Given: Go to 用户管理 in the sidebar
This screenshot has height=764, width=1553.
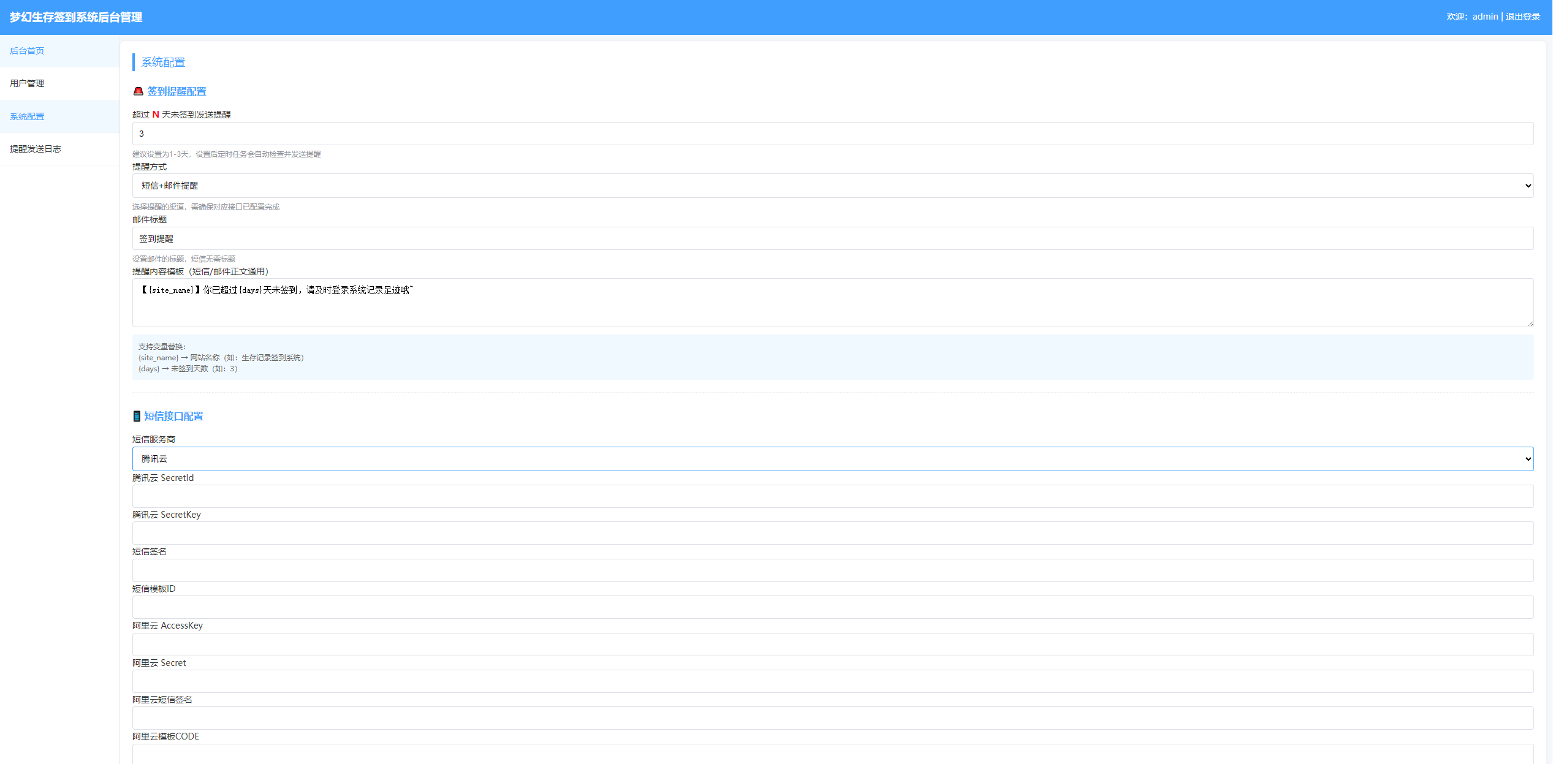Looking at the screenshot, I should click(x=28, y=83).
